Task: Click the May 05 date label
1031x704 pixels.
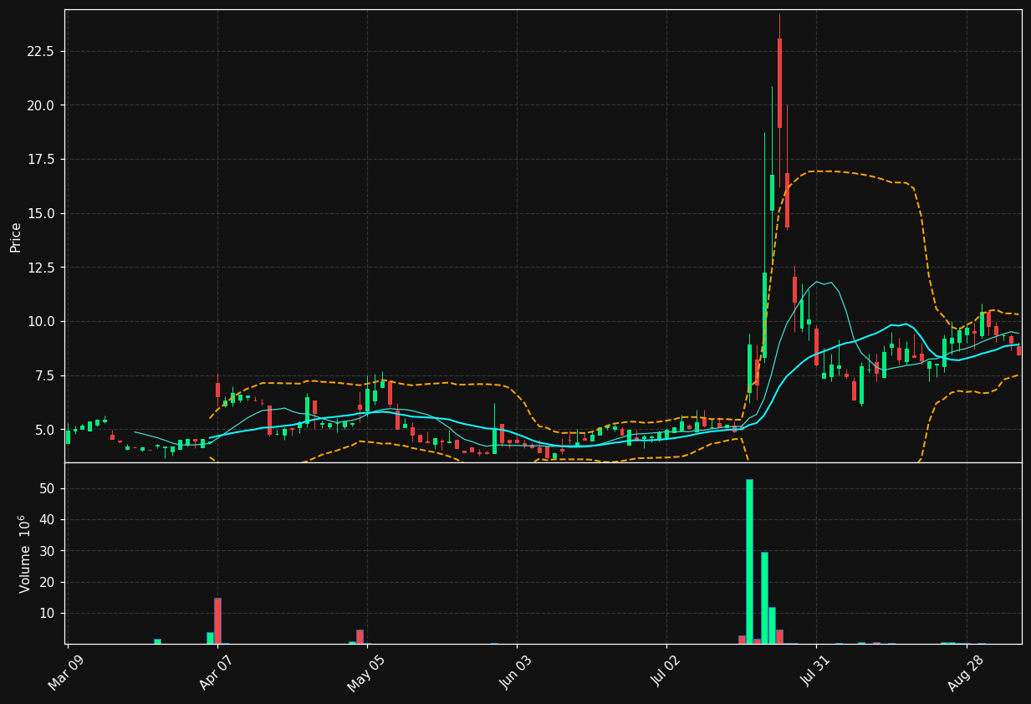Action: pyautogui.click(x=365, y=672)
